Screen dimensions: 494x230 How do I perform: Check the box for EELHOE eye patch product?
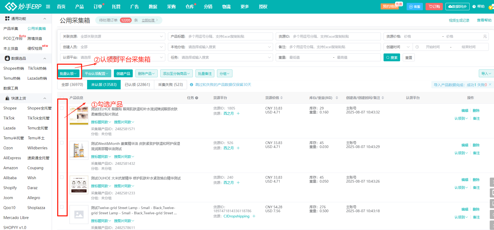[x=62, y=108]
